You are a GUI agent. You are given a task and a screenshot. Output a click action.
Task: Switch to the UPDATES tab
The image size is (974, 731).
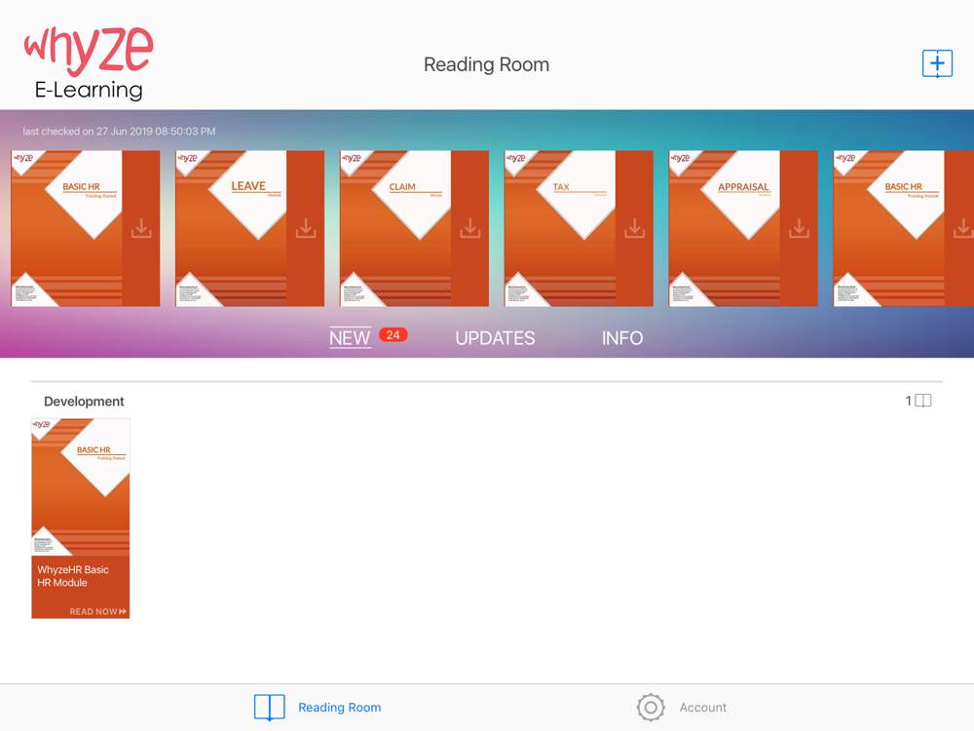(x=495, y=338)
